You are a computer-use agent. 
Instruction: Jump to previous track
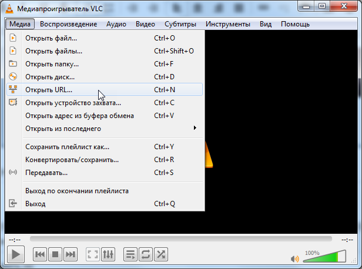coord(40,254)
